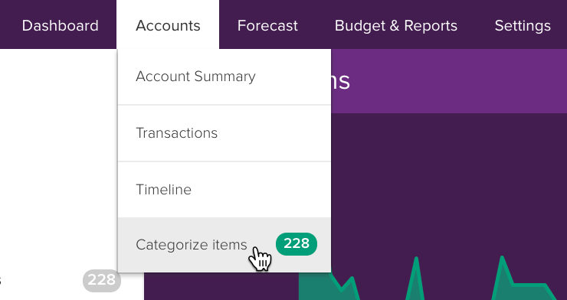567x300 pixels.
Task: Open the Timeline menu entry
Action: (225, 190)
